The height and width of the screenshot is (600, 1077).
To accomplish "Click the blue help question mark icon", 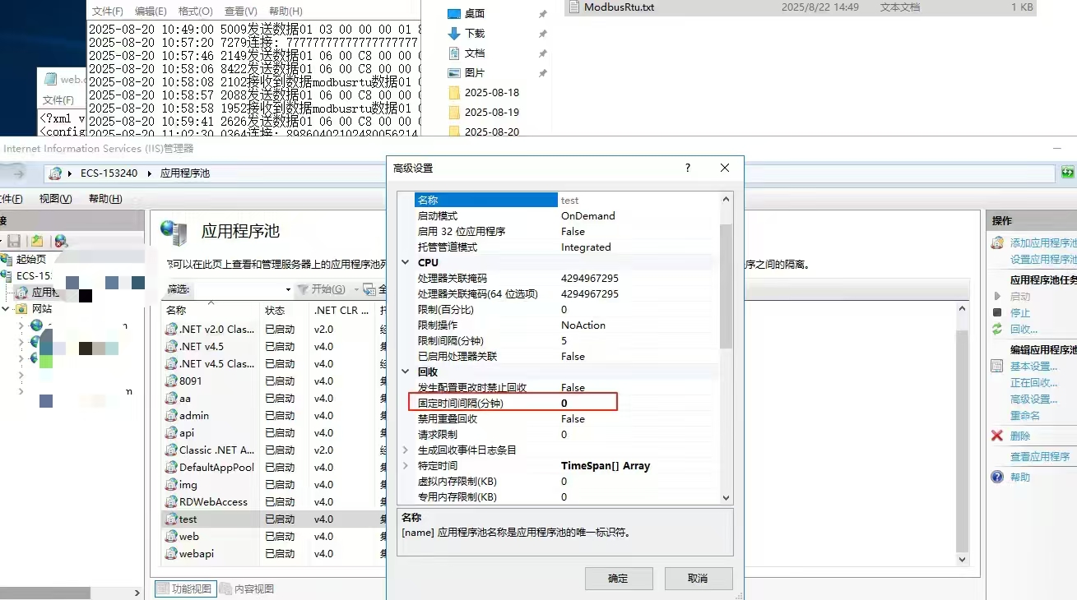I will [998, 478].
